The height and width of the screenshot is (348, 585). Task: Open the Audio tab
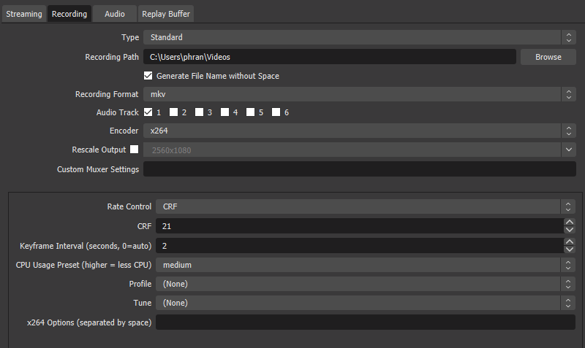pos(114,14)
